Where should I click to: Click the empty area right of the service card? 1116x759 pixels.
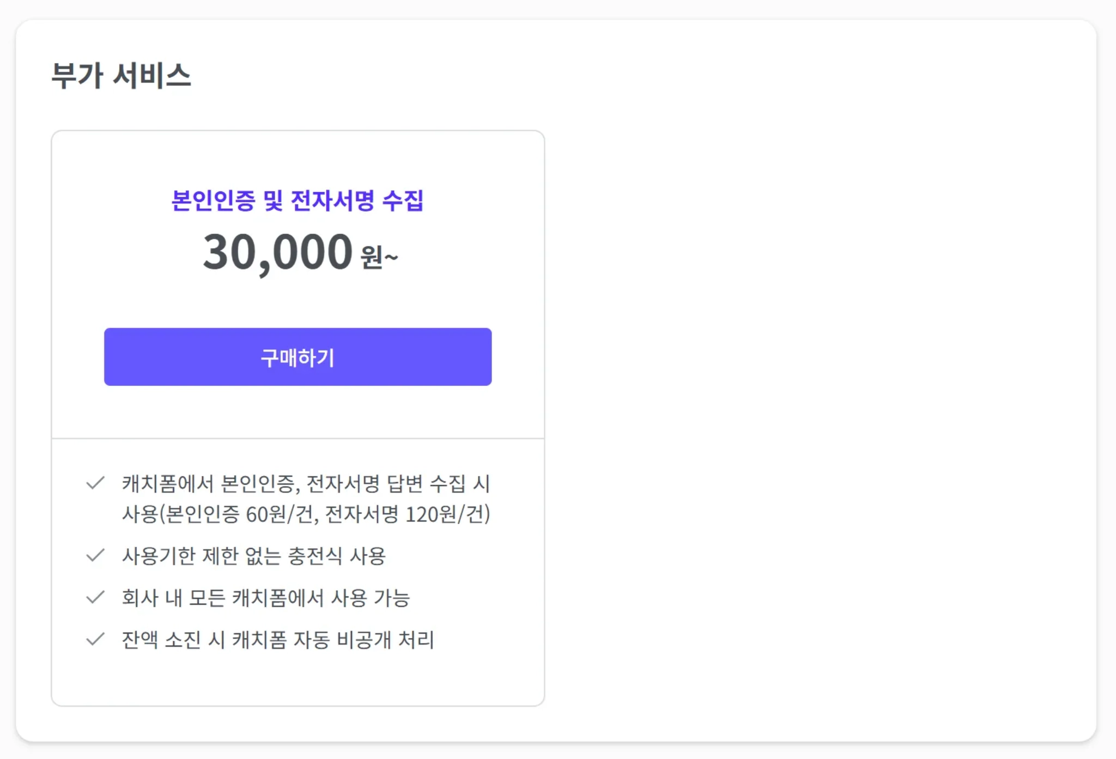click(x=817, y=381)
